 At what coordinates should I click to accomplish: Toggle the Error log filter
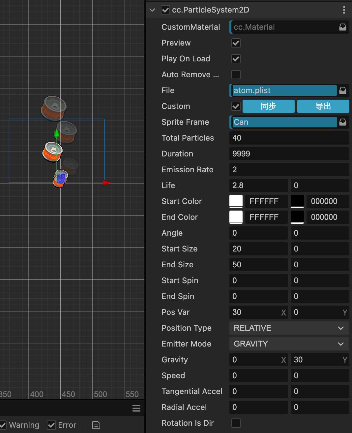(x=51, y=425)
